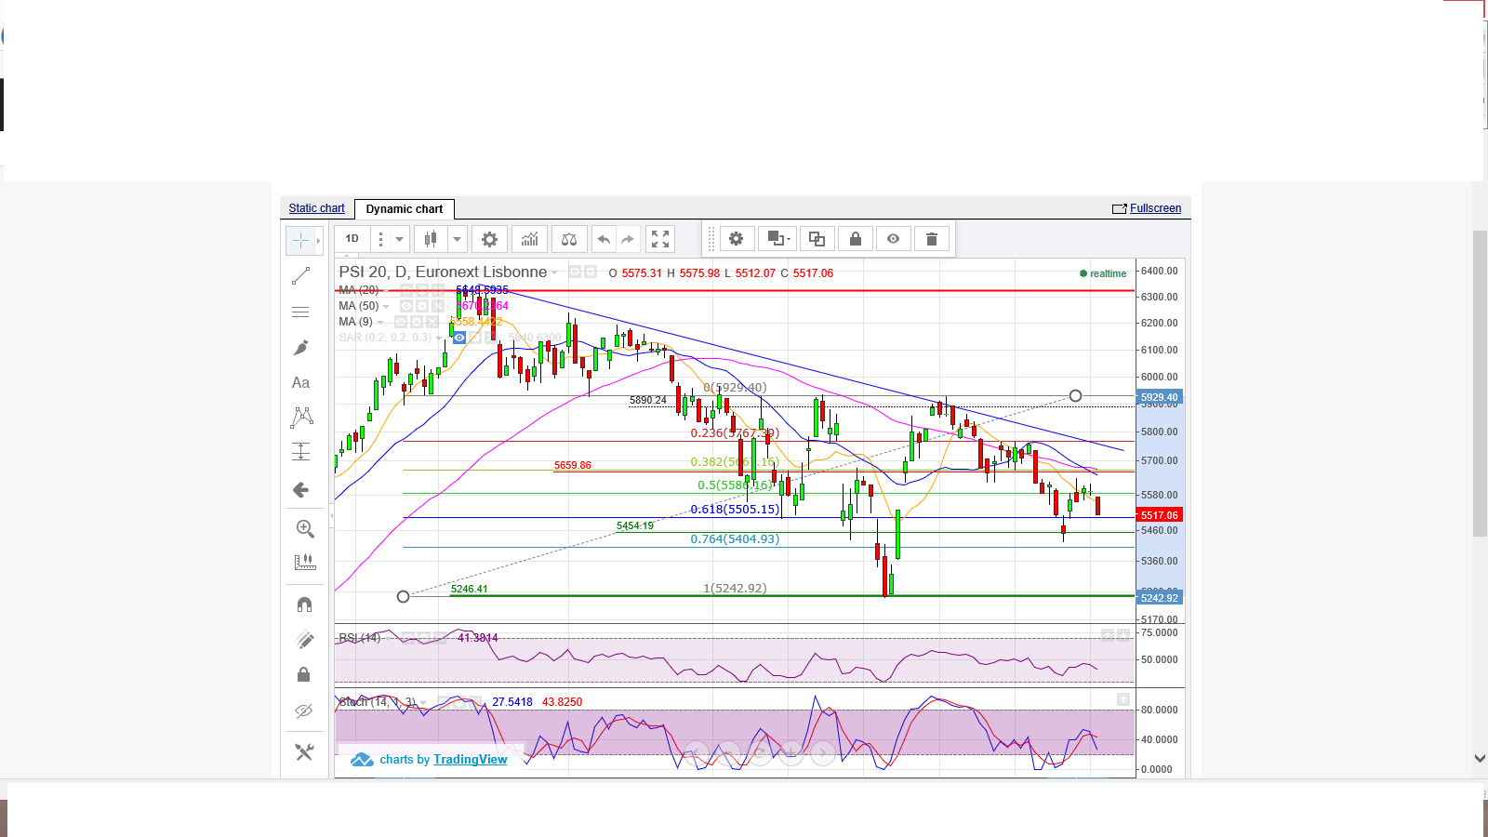1488x837 pixels.
Task: Remove the MA (9) indicator
Action: [x=432, y=322]
